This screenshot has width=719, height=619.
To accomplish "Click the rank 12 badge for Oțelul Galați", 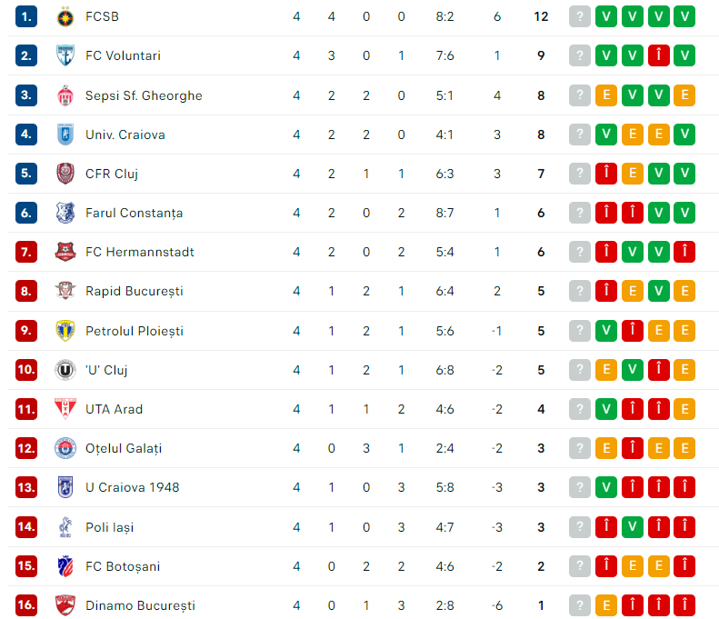I will tap(26, 448).
